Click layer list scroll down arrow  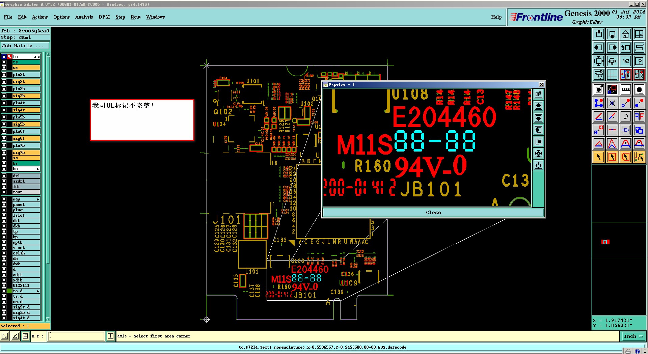pos(48,319)
